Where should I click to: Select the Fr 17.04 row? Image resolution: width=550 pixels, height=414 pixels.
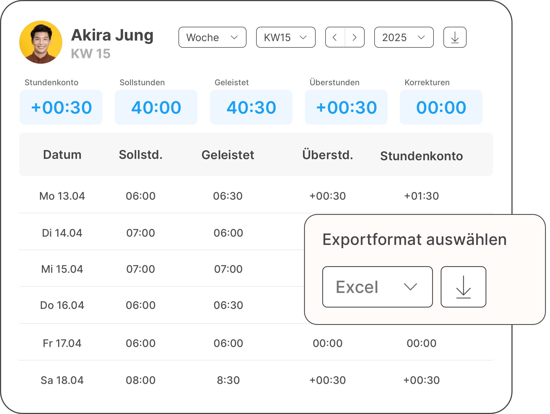(x=62, y=343)
